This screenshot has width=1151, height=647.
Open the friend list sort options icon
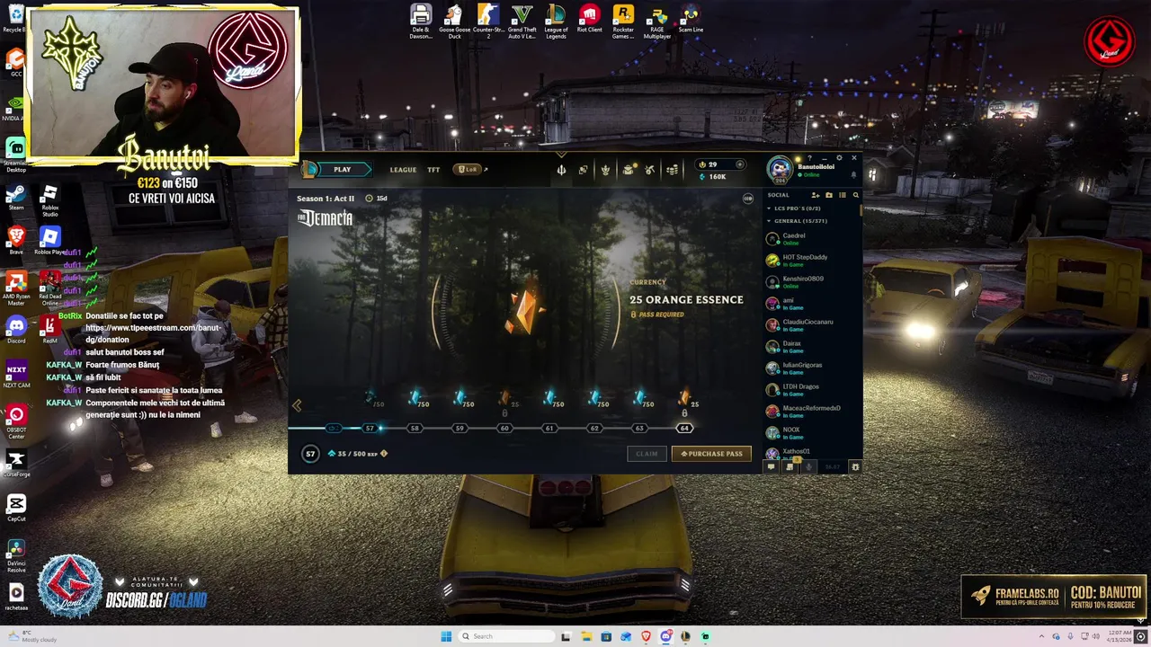click(x=843, y=195)
